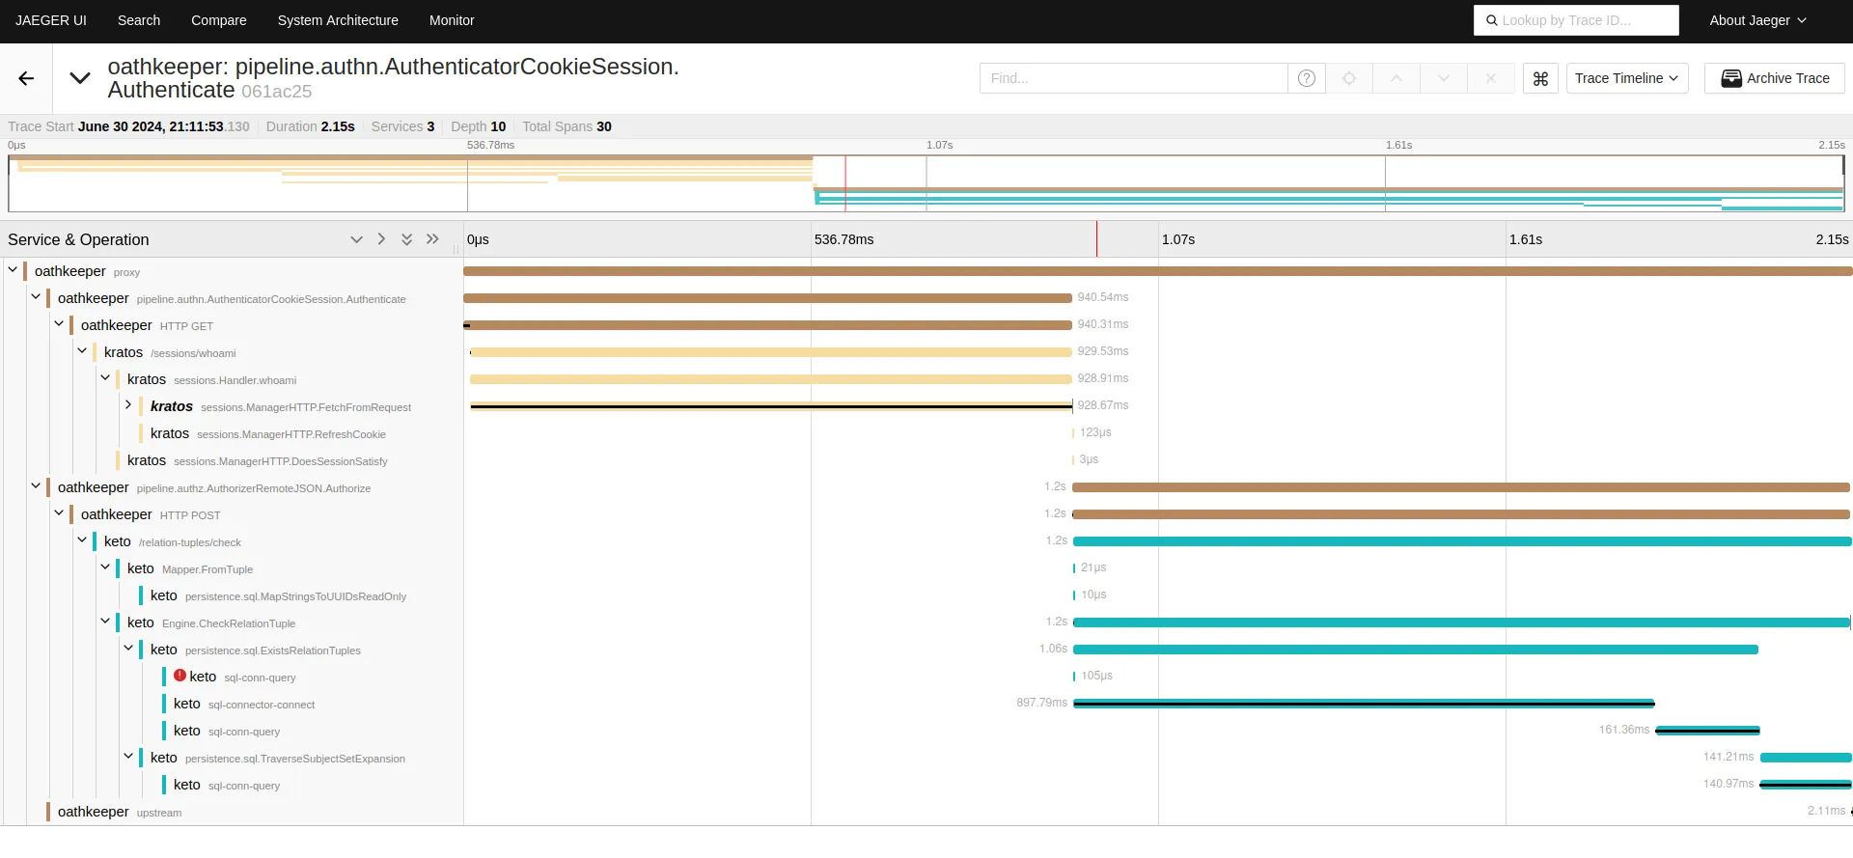
Task: Go to the Compare page
Action: point(218,20)
